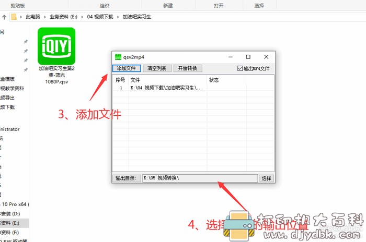Click the 序号 column header

point(120,80)
